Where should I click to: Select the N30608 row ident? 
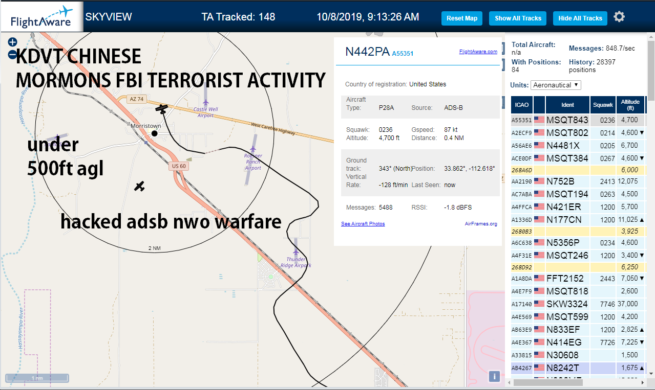562,355
